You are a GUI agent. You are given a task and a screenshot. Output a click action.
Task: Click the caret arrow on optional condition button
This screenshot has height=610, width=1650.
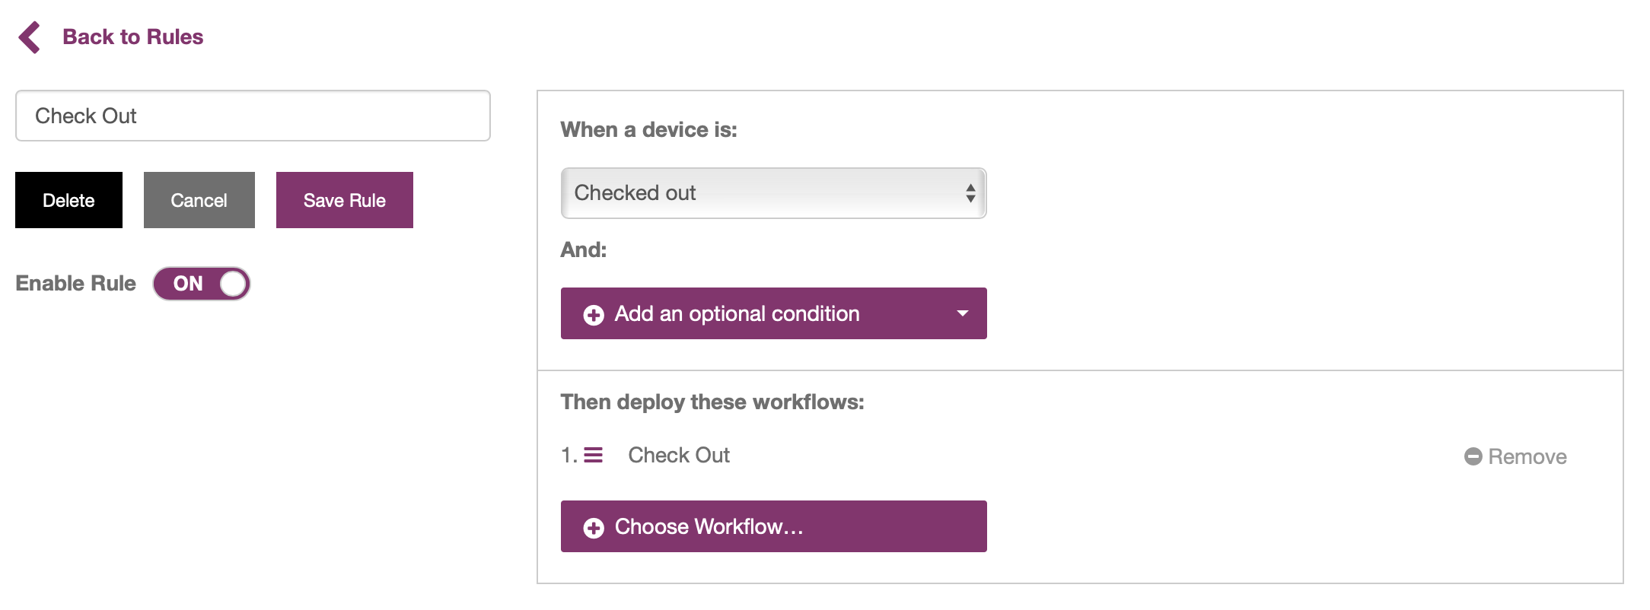(x=963, y=313)
